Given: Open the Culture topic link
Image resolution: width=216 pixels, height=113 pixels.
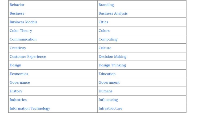Looking at the screenshot, I should (105, 48).
